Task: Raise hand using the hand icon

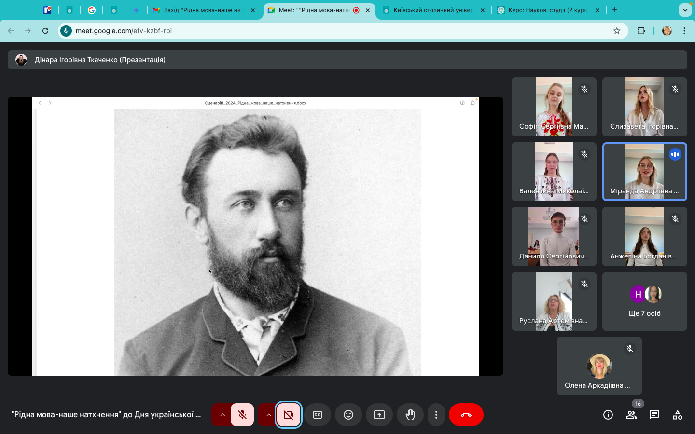Action: coord(410,415)
